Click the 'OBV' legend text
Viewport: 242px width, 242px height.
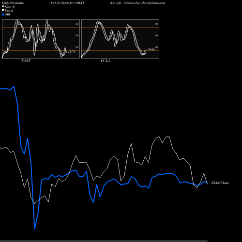(x=8, y=15)
